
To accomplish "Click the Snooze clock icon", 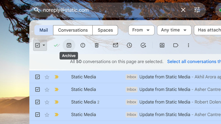I will (129, 45).
